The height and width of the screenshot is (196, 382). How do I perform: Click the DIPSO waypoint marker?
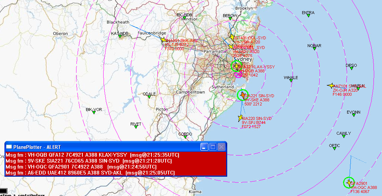click(351, 68)
